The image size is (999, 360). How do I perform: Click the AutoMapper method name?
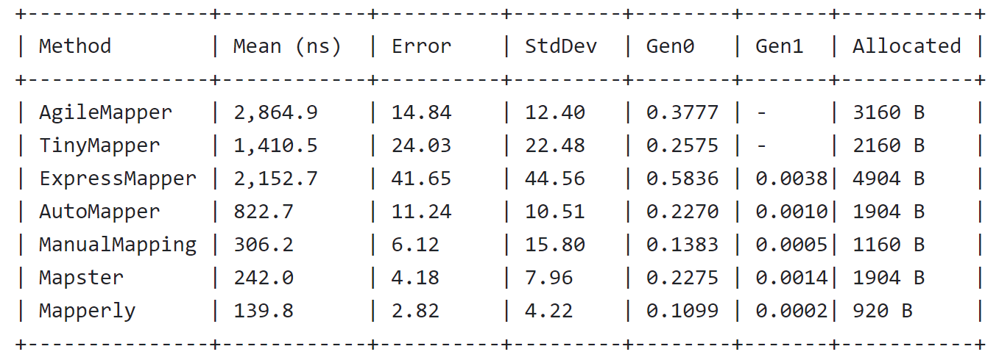(99, 212)
